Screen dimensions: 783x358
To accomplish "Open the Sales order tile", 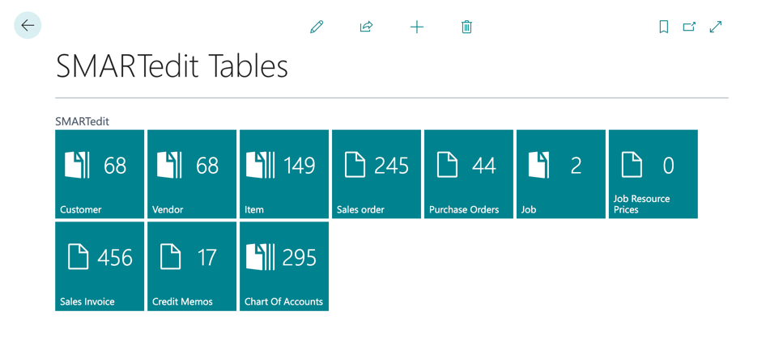I will point(377,174).
